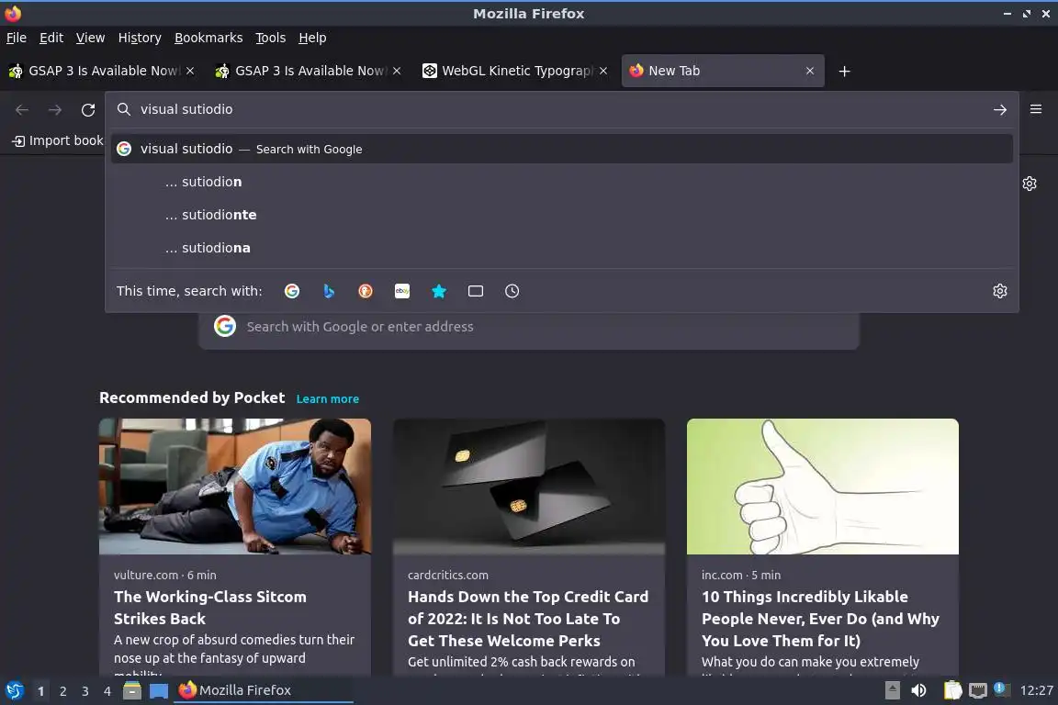Close the second GSAP 3 Is Available tab
1058x705 pixels.
(397, 71)
